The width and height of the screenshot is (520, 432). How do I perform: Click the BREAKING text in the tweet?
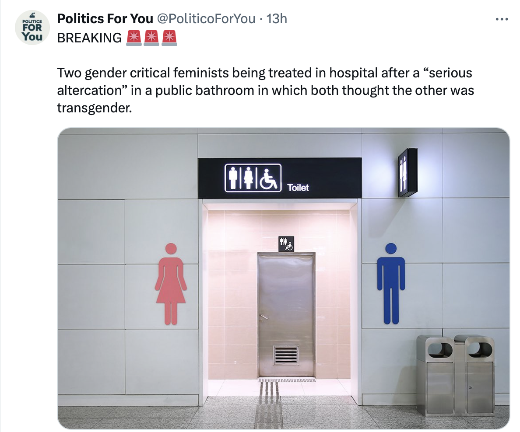click(x=89, y=38)
